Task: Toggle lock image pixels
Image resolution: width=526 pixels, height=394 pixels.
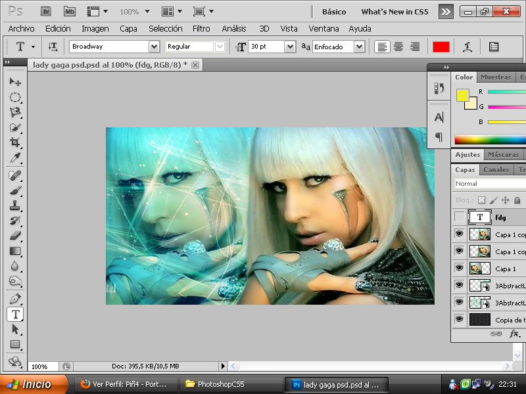Action: [x=494, y=200]
